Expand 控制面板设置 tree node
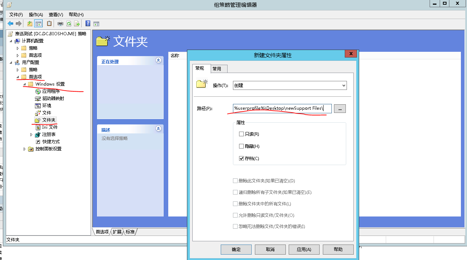Image resolution: width=467 pixels, height=260 pixels. click(x=24, y=149)
